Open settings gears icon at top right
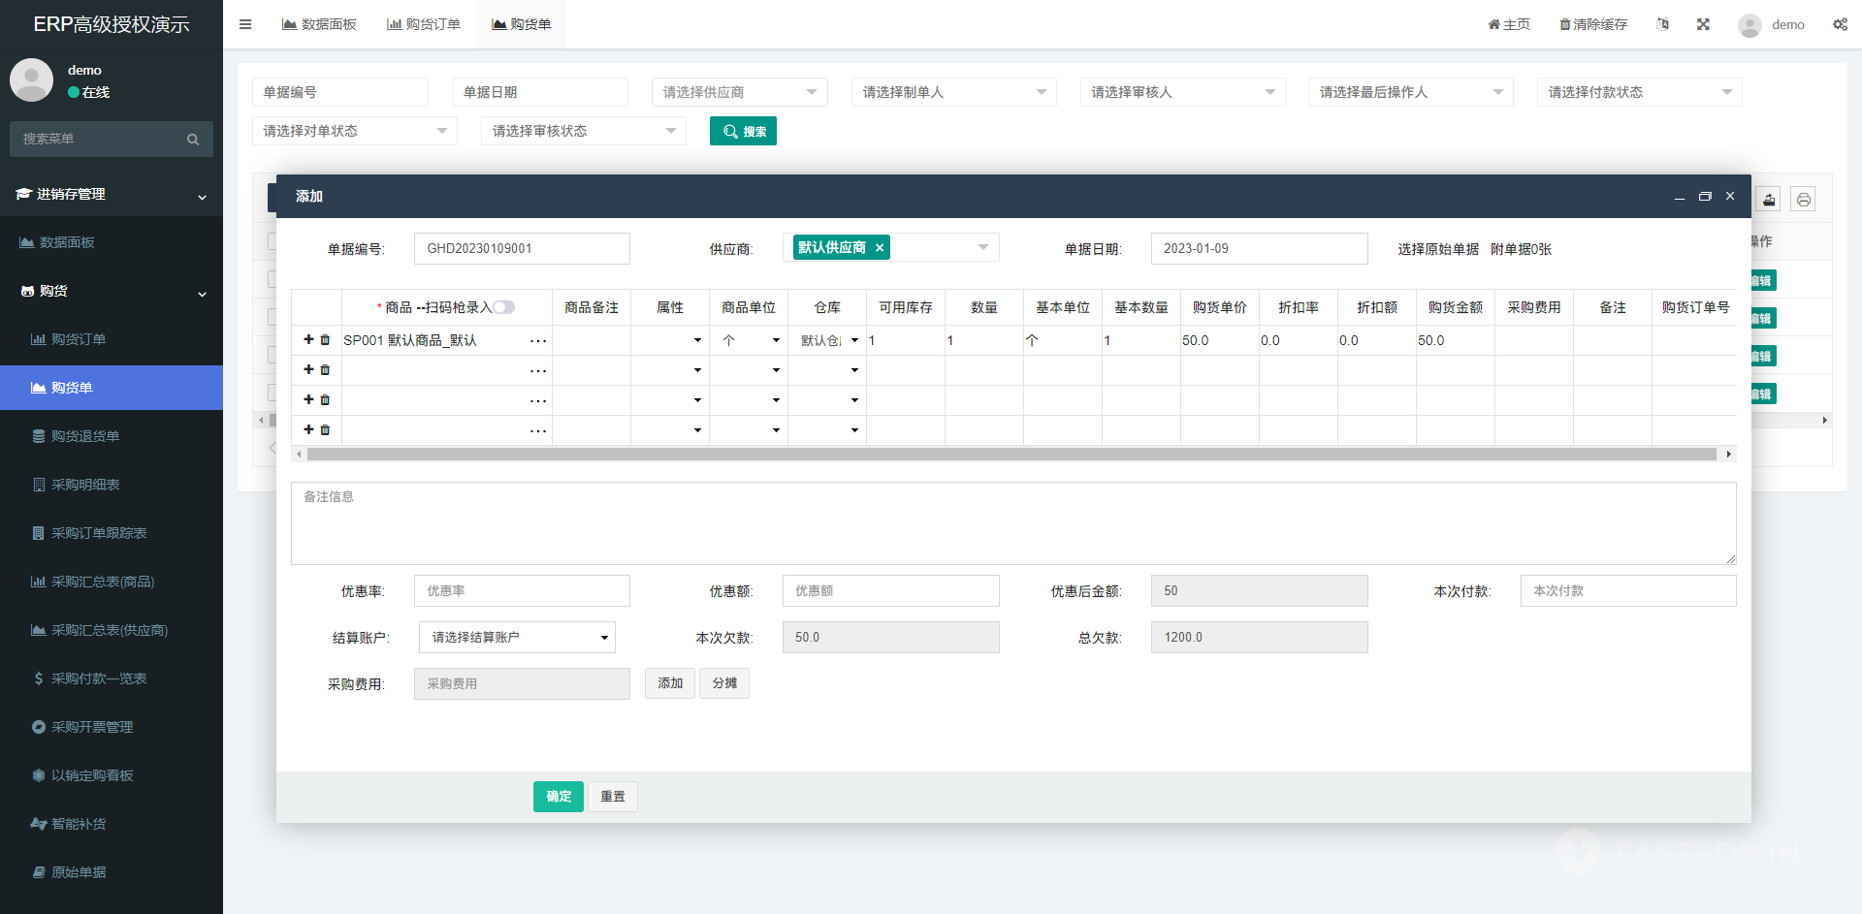The width and height of the screenshot is (1862, 914). 1840,24
